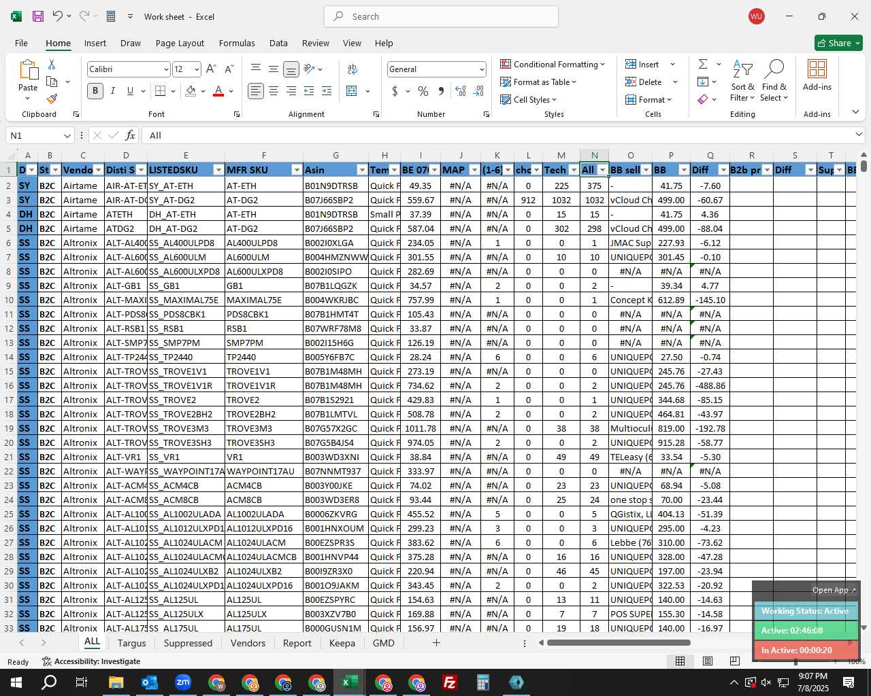Screen dimensions: 871x696
Task: Click the Cut scissors icon
Action: 52,64
